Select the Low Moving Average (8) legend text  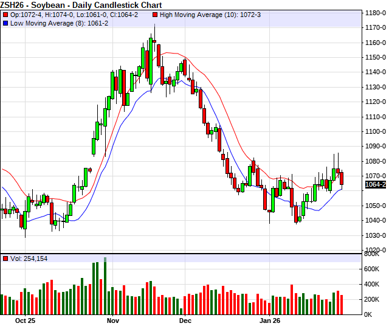tap(60, 23)
